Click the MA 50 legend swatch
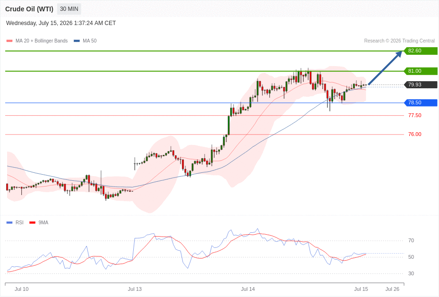This screenshot has width=439, height=297. coord(77,41)
